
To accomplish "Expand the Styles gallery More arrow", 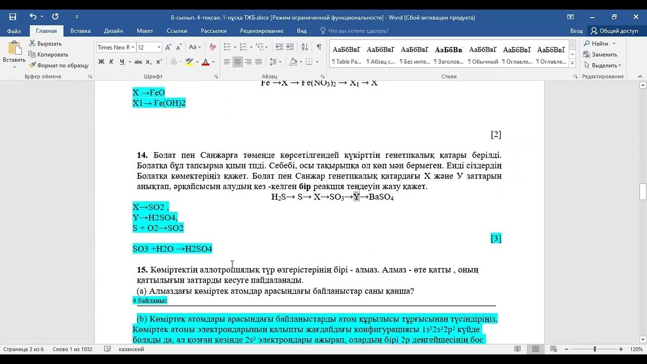I will (x=572, y=63).
